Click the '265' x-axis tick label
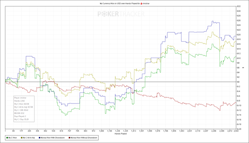Screen dimensions: 249x143 [30, 131]
